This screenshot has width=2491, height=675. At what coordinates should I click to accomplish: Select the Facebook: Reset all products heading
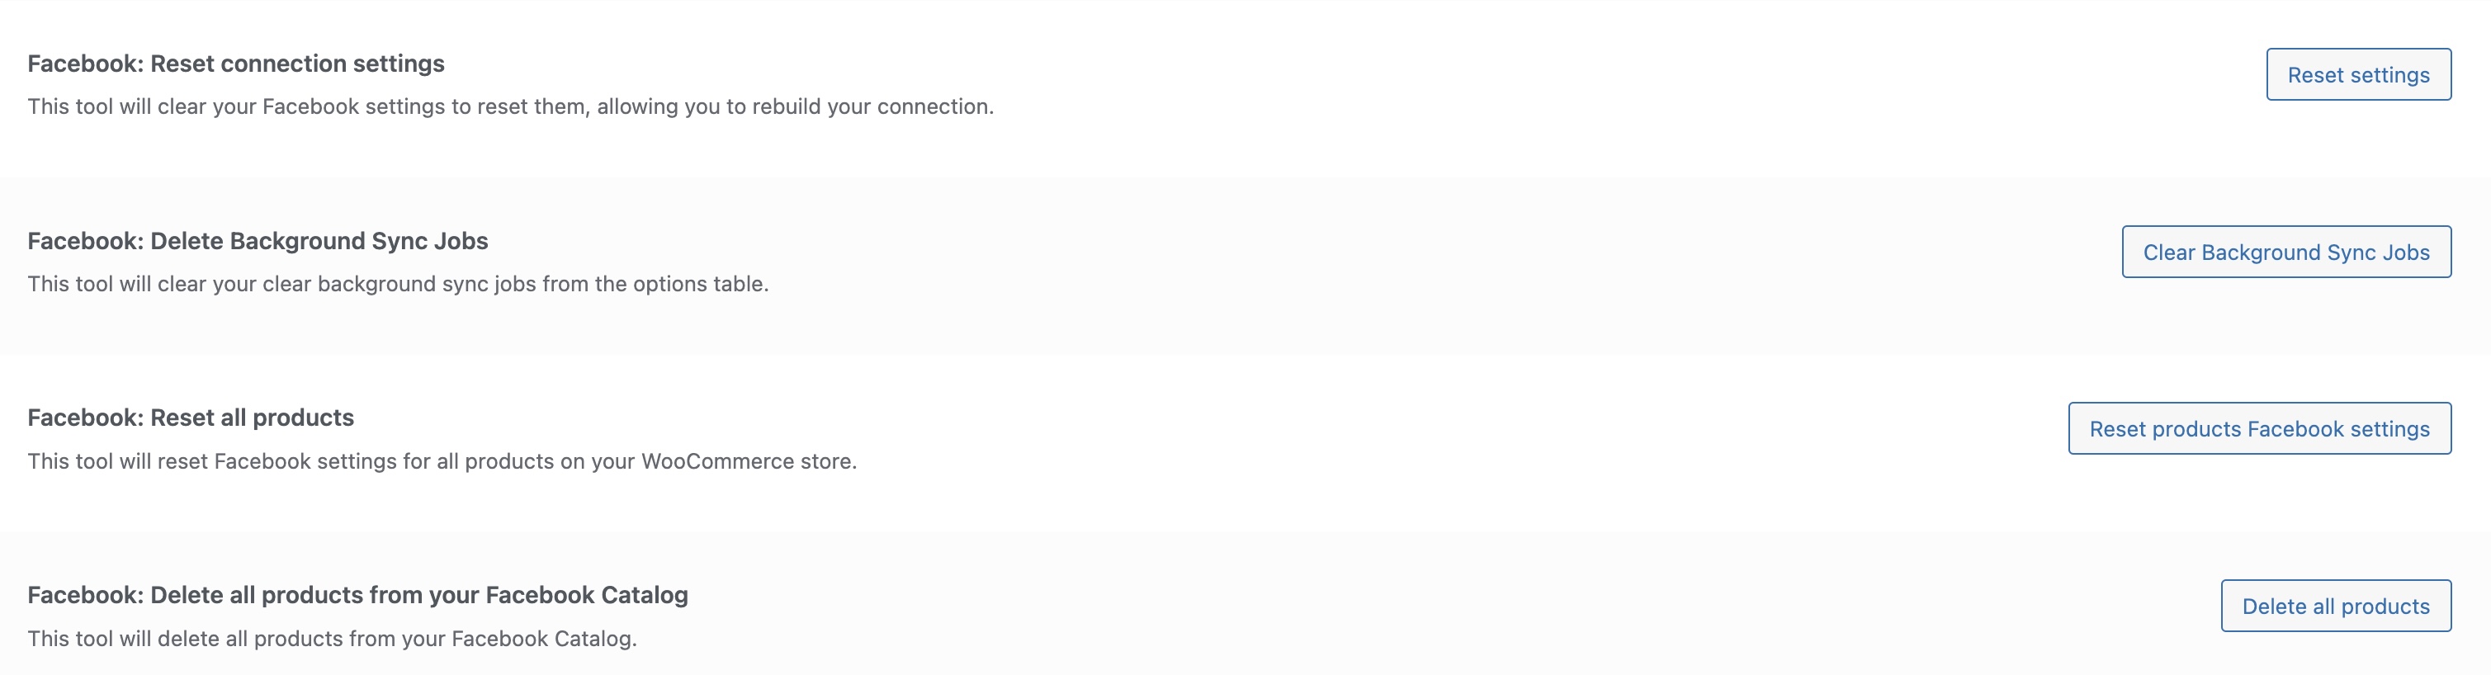coord(191,417)
